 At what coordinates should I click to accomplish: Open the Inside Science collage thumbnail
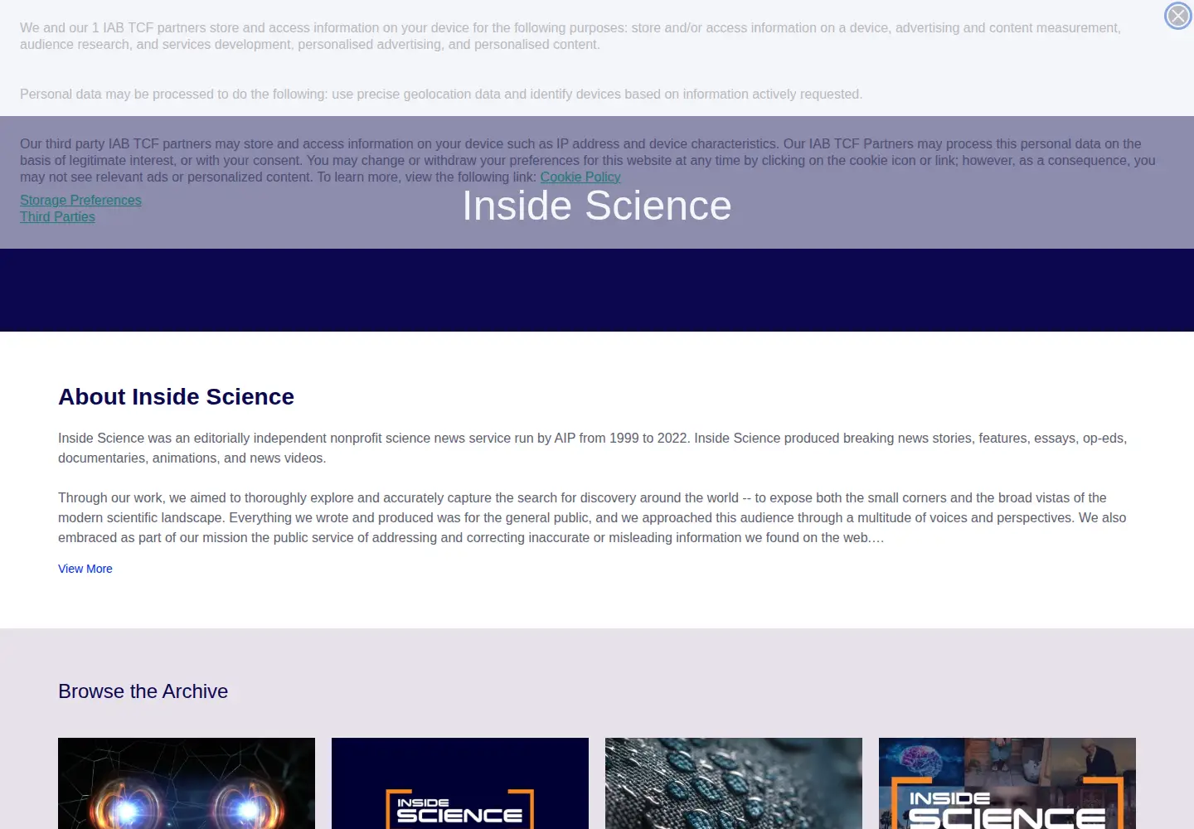1007,783
